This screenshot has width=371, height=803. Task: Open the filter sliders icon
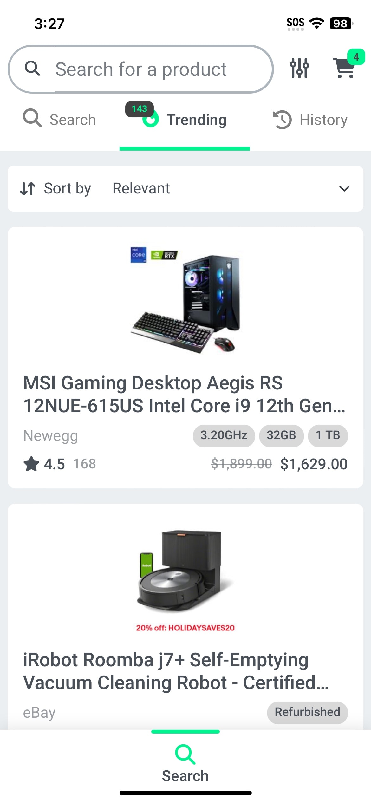pyautogui.click(x=299, y=68)
